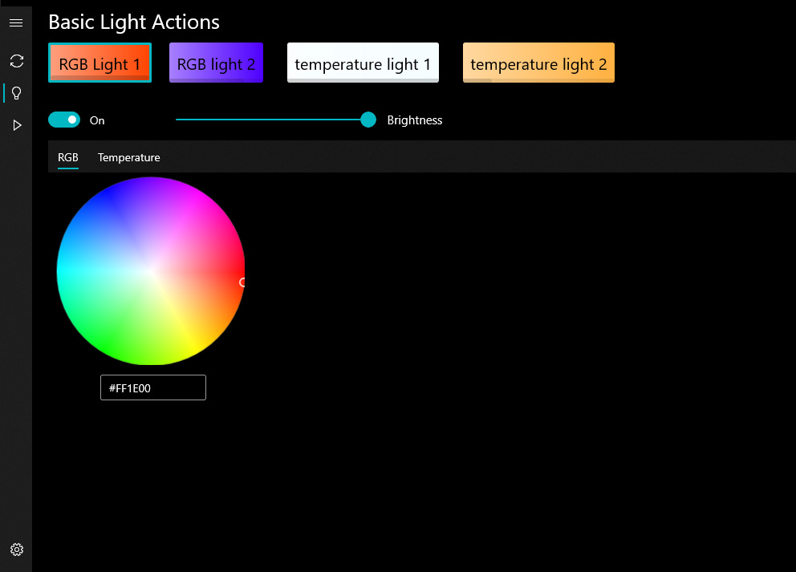796x572 pixels.
Task: Switch to the RGB tab
Action: [x=68, y=157]
